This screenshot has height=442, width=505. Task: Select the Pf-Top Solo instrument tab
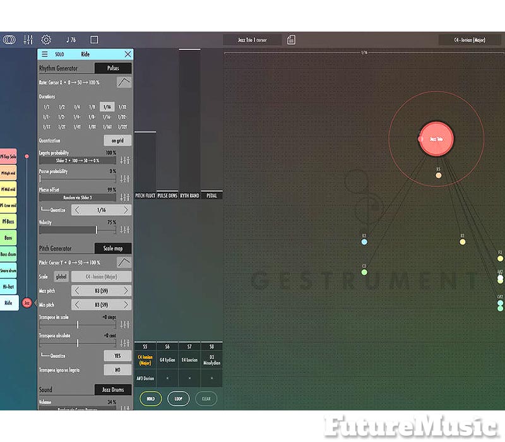pos(8,157)
